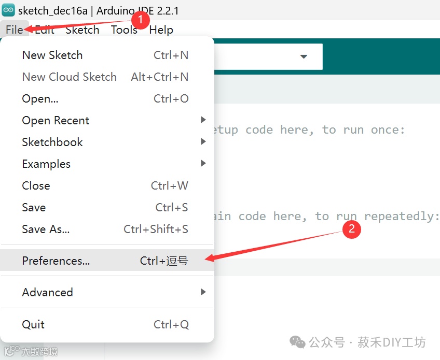Choose Open... in the File menu

(107, 98)
